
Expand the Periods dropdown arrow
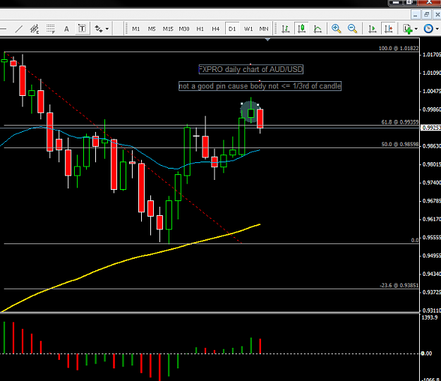coord(437,29)
